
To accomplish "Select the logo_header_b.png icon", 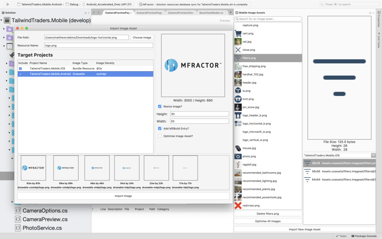I will click(x=238, y=115).
